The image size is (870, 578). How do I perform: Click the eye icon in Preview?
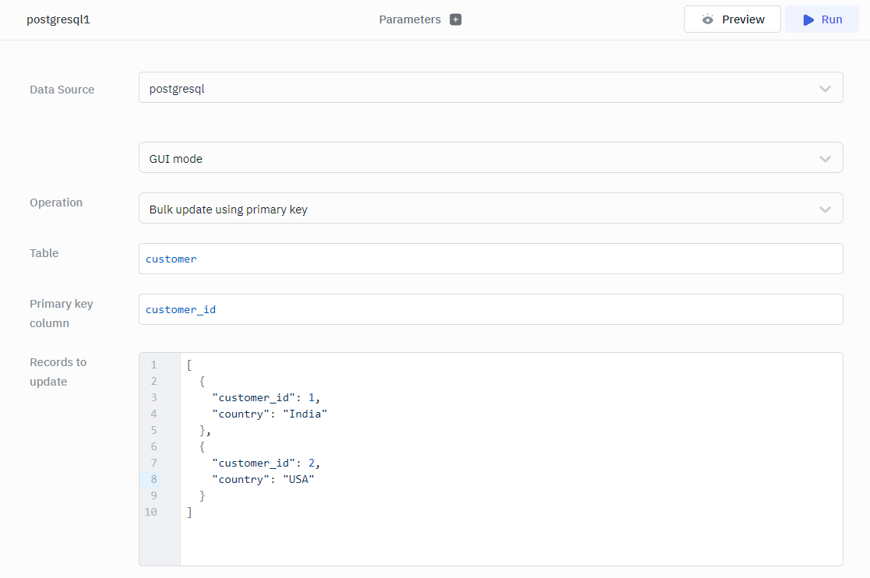pos(707,19)
